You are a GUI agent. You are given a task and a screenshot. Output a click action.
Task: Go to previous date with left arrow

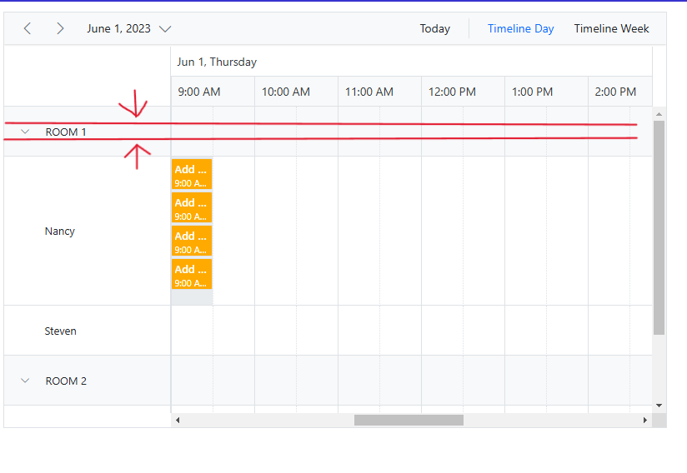[x=28, y=28]
